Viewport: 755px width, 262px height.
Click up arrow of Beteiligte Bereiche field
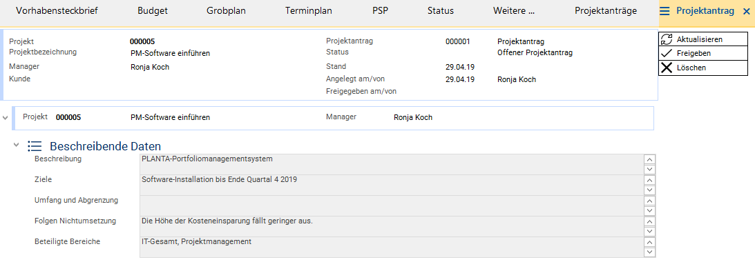(649, 242)
